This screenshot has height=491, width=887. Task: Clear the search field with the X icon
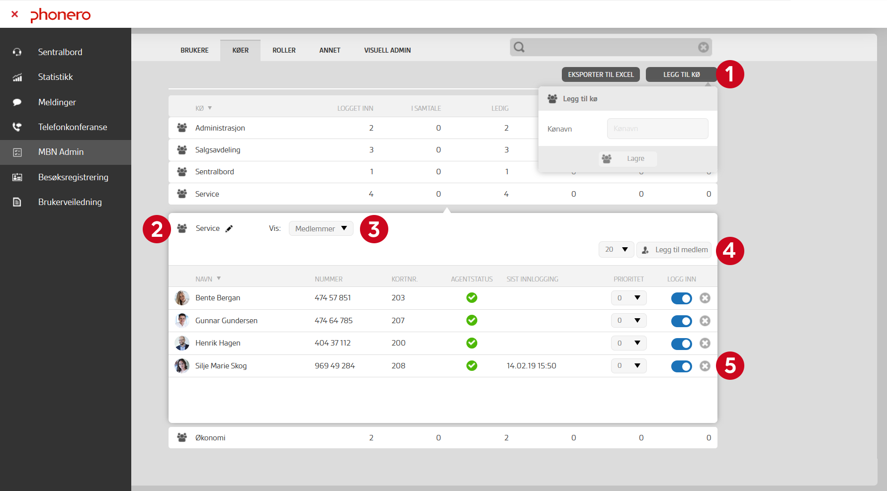coord(703,47)
